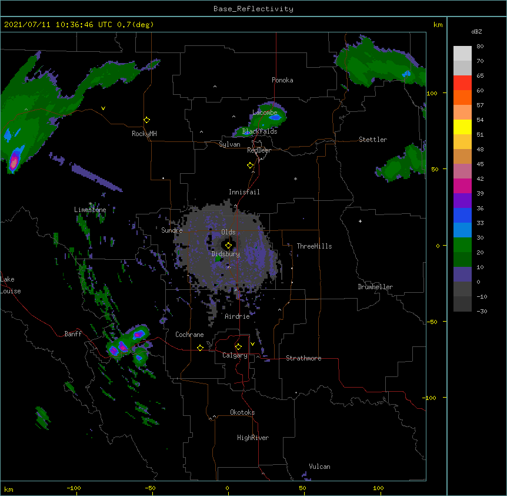507x496 pixels.
Task: Click the blue echo core northeast of Stettler
Action: click(x=406, y=74)
